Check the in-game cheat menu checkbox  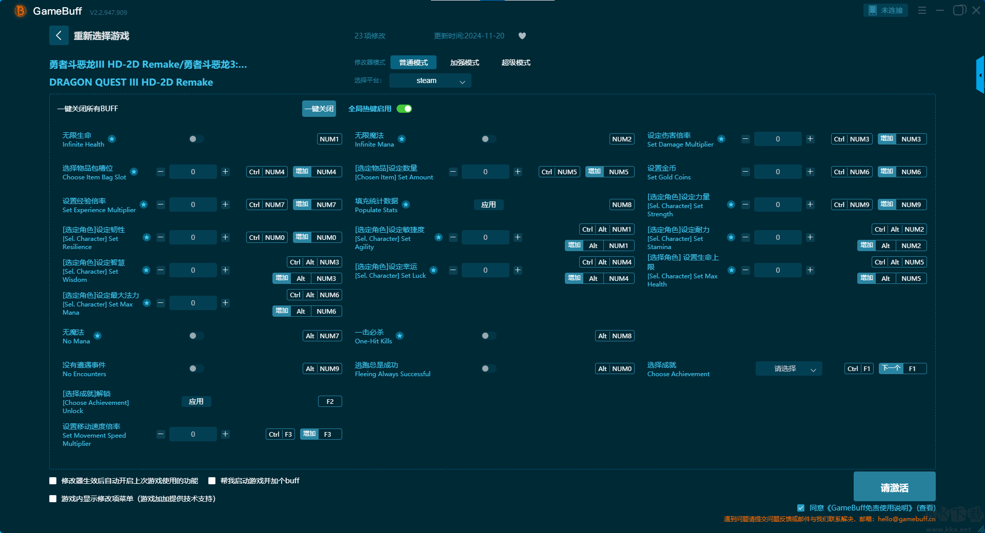click(x=53, y=499)
